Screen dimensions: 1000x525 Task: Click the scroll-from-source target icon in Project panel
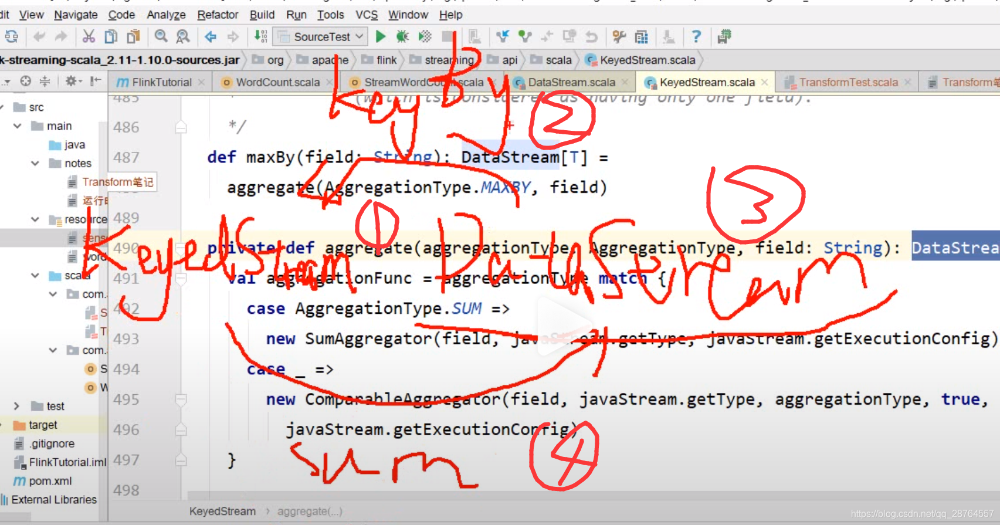pos(25,81)
